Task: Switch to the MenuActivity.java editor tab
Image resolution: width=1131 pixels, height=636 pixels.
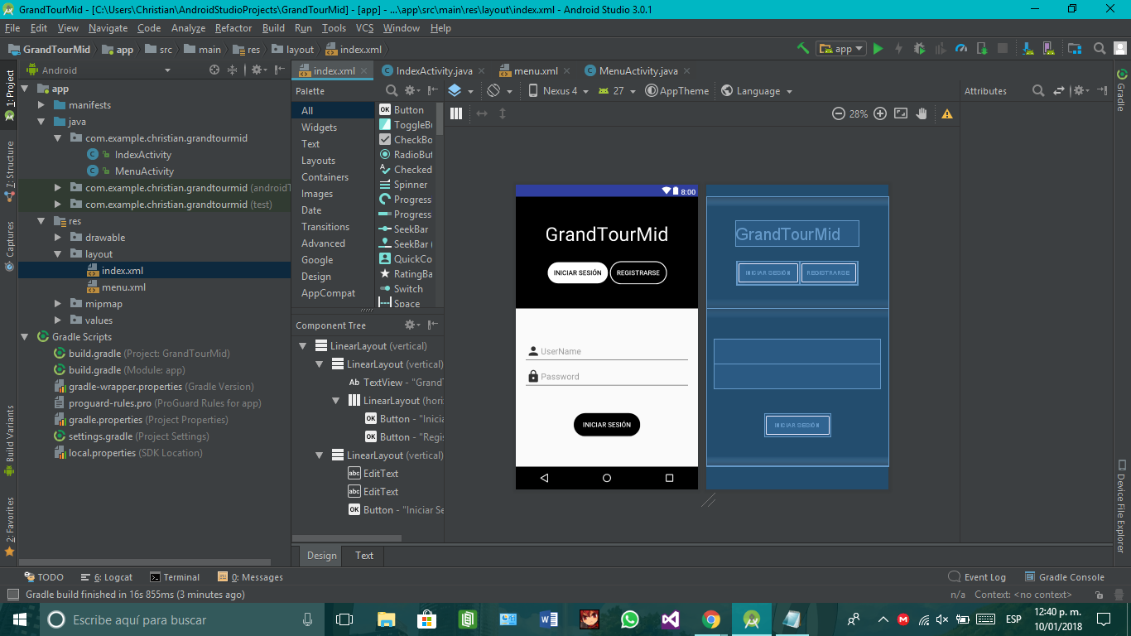Action: pos(638,71)
